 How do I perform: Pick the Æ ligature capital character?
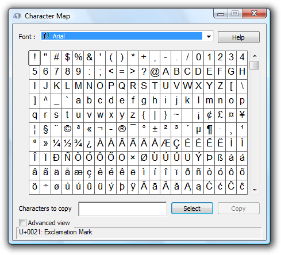click(x=165, y=144)
